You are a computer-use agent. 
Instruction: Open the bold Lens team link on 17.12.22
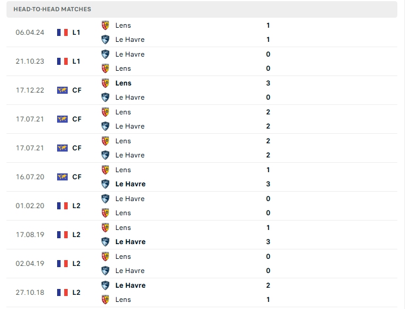coord(124,83)
